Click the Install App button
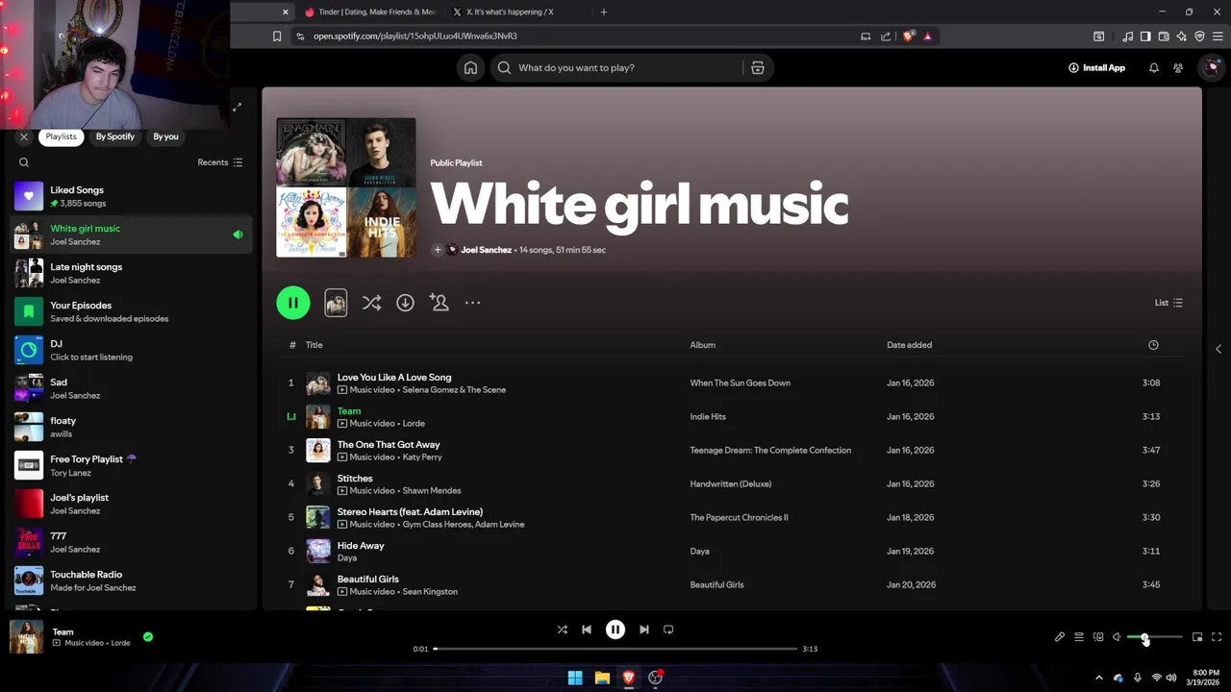The width and height of the screenshot is (1231, 692). 1096,68
